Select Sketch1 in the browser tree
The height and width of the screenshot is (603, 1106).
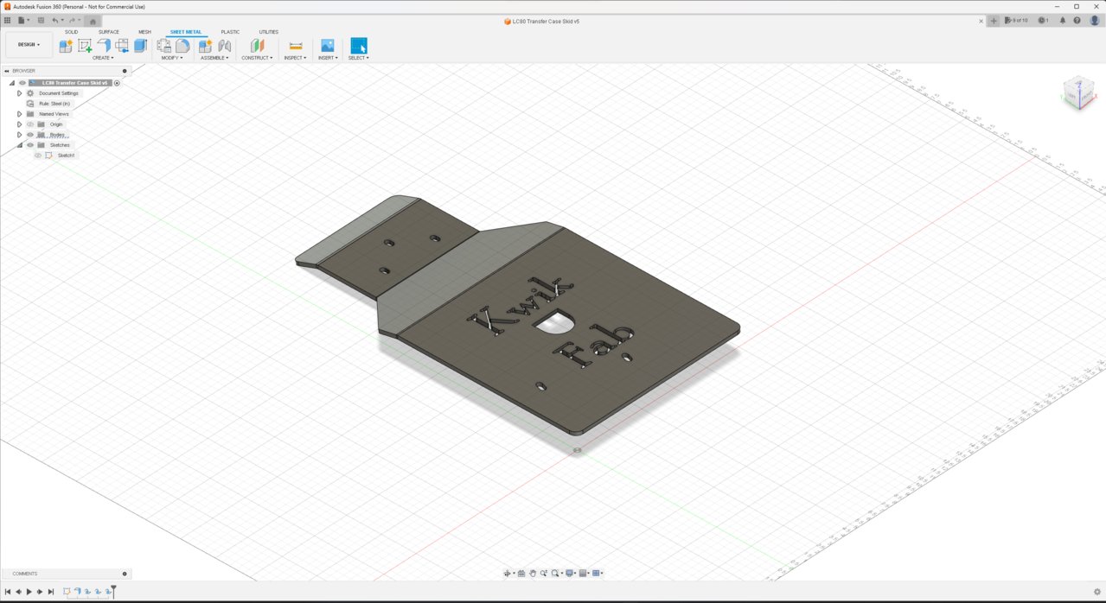(67, 156)
